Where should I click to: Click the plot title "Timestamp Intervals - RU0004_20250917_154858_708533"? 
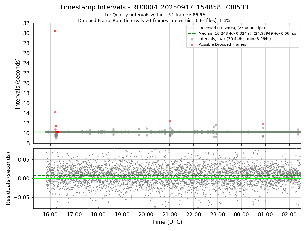[x=154, y=7]
